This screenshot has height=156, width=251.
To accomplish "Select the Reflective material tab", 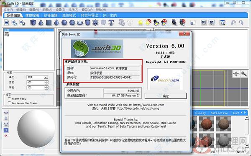I will [x=219, y=113].
